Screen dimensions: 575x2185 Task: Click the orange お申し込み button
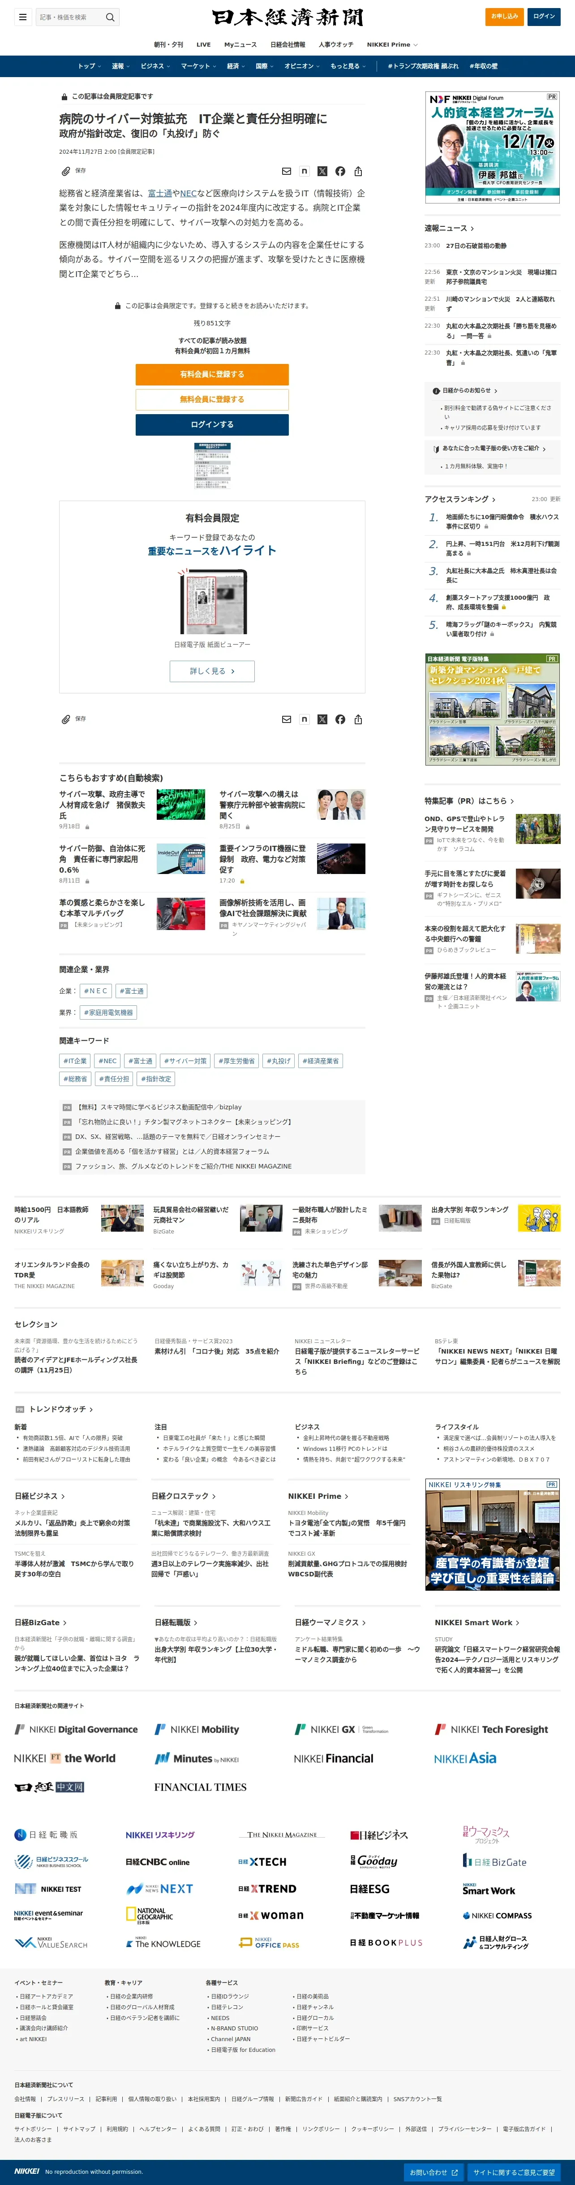coord(505,16)
